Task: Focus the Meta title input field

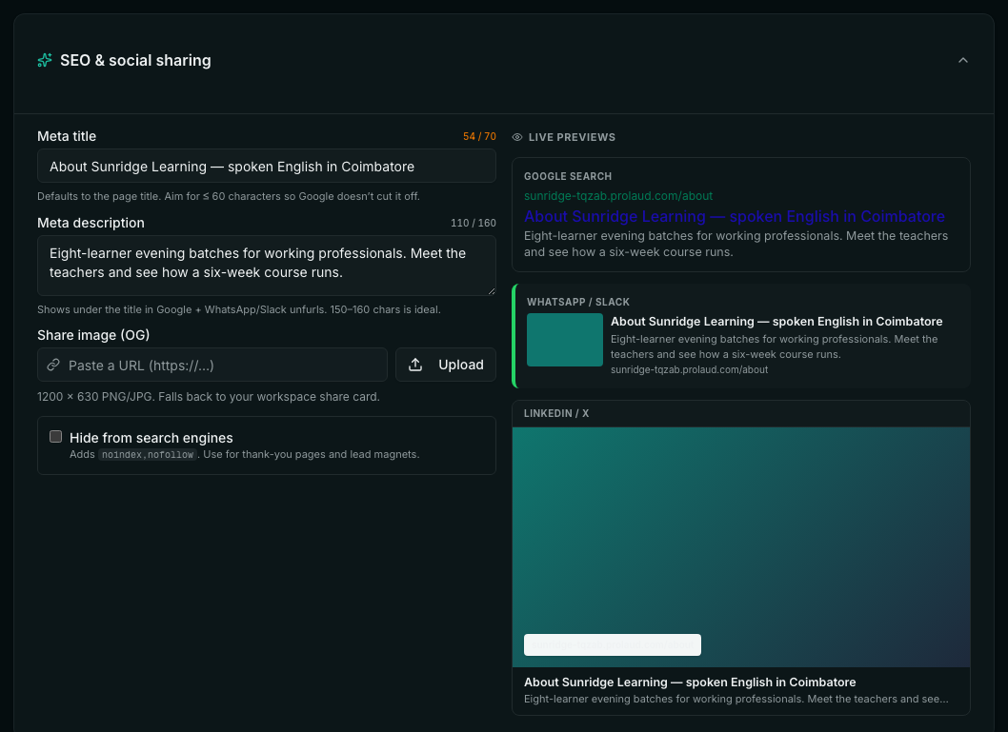Action: coord(267,167)
